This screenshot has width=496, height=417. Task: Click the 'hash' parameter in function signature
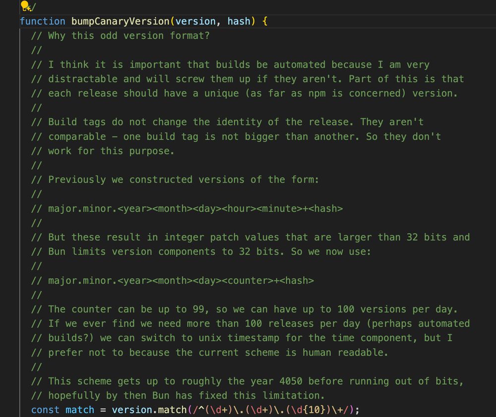coord(239,21)
